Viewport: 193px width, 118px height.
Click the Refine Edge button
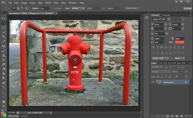tap(132, 8)
